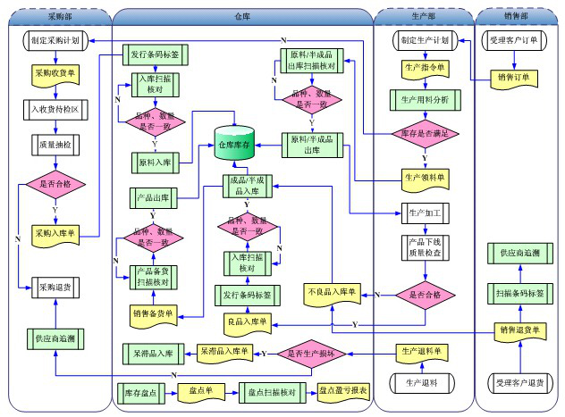Click the 原料入库 process box

click(154, 163)
